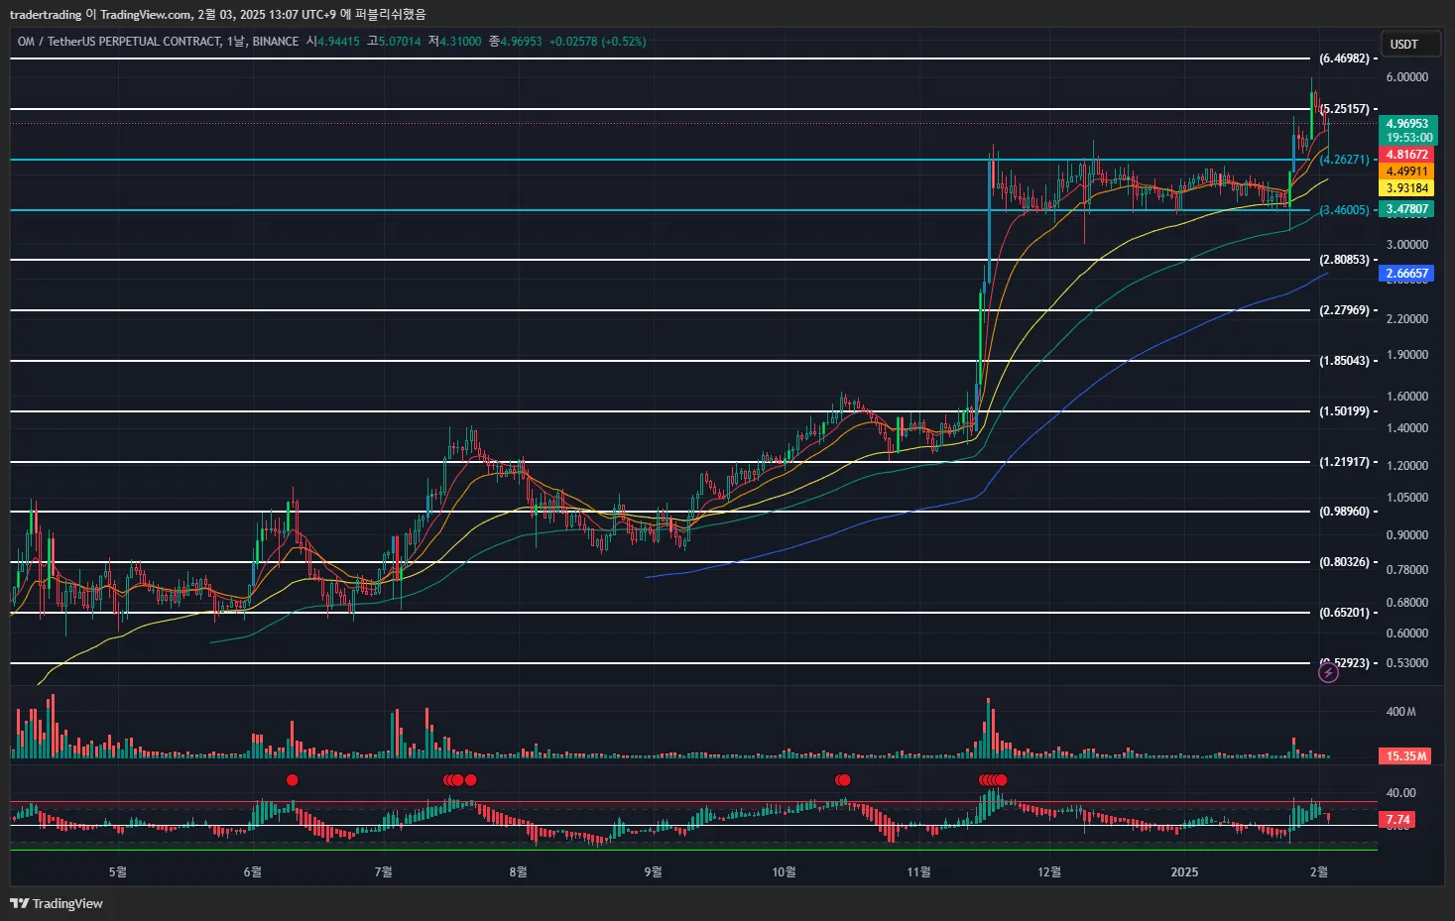Select the (1.85043) level label
Image resolution: width=1455 pixels, height=921 pixels.
(x=1344, y=361)
